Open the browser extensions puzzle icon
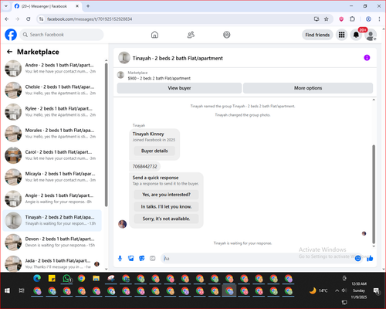Screen dimensions: 386x309 (x=352, y=19)
